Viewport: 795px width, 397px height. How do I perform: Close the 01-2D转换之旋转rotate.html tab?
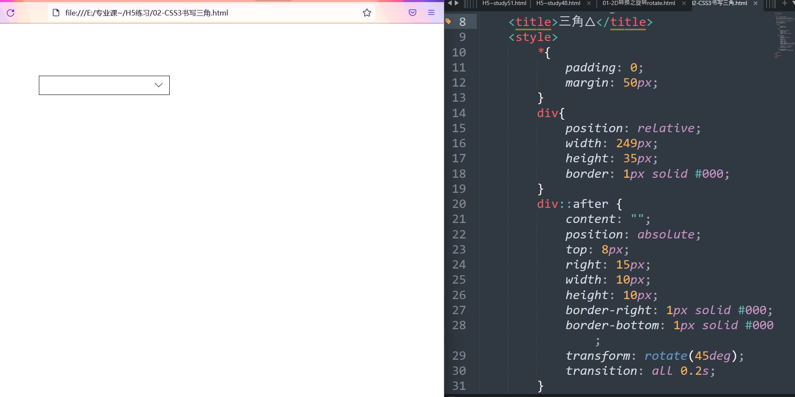(684, 3)
